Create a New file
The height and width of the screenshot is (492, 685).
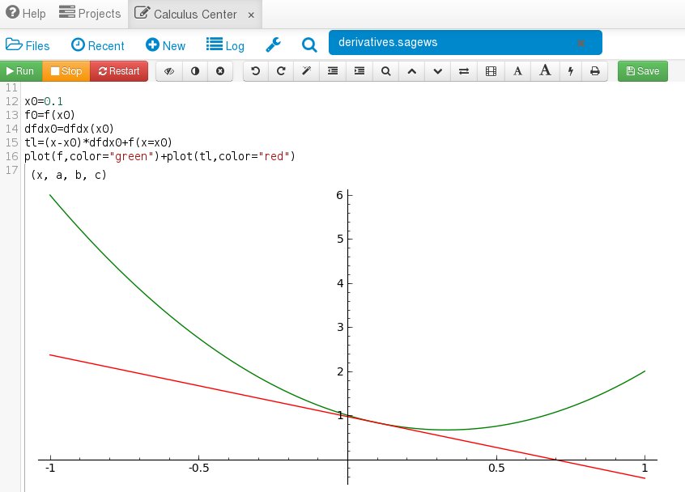[165, 46]
